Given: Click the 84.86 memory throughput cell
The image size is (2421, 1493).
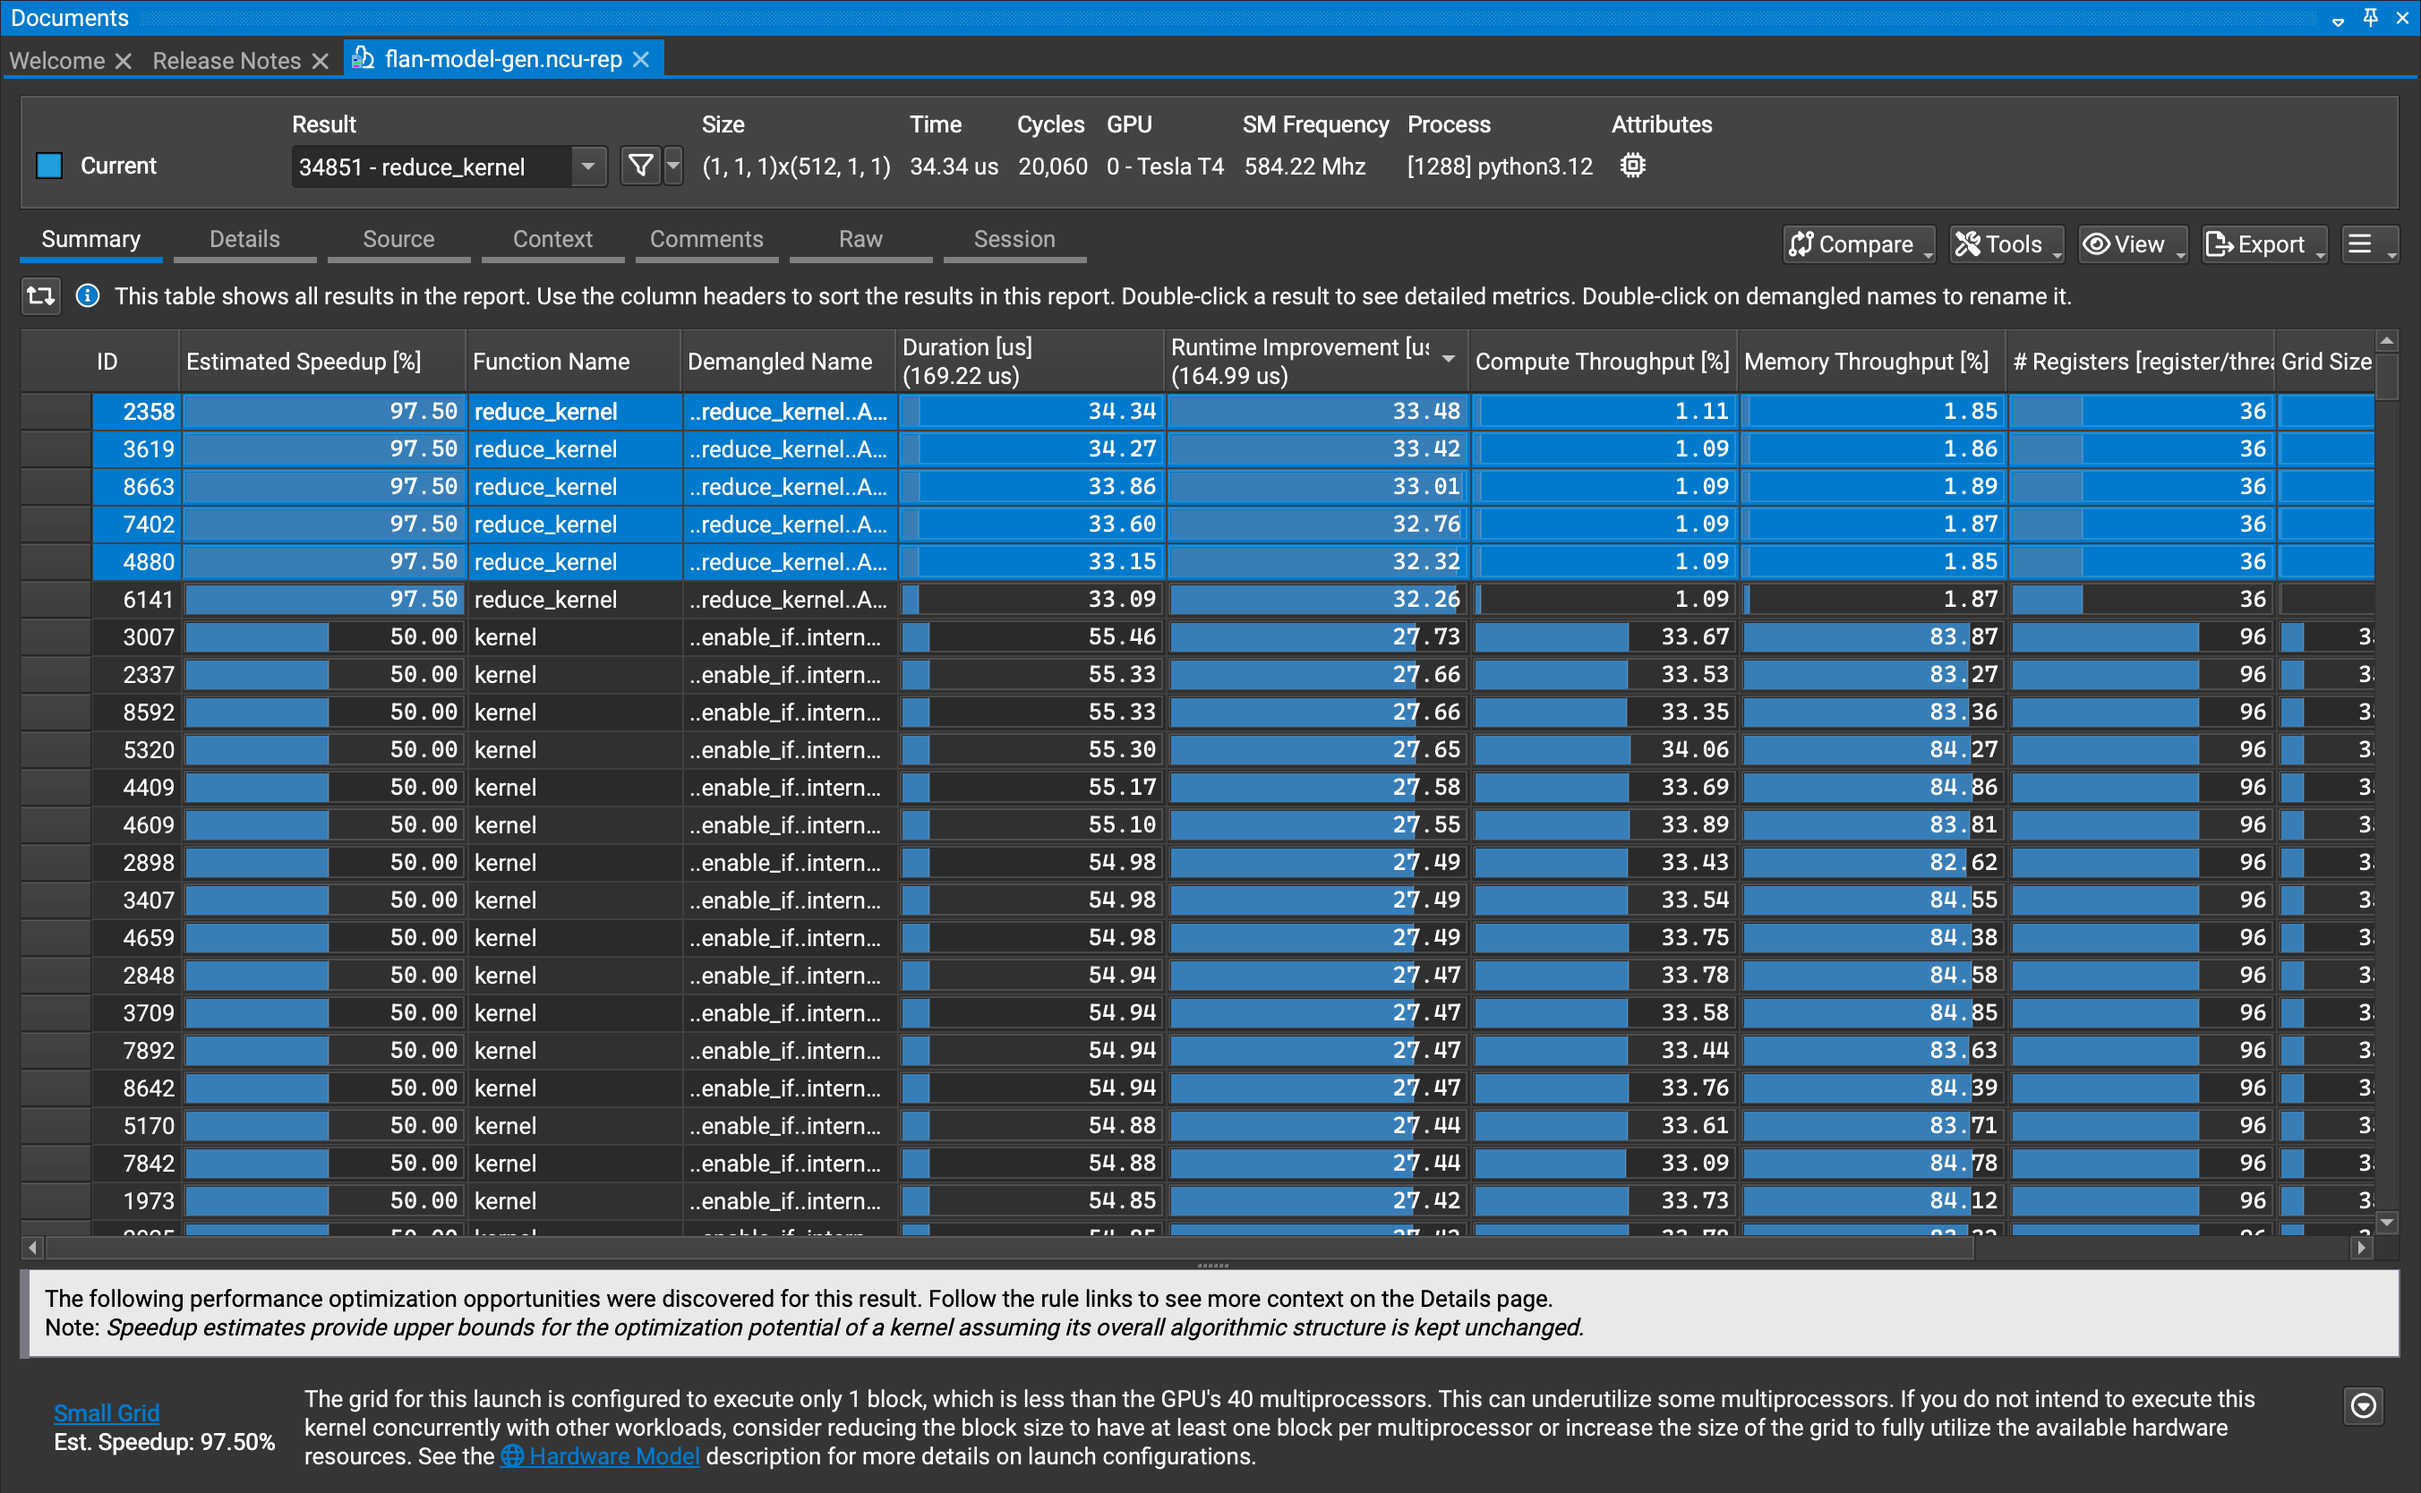Looking at the screenshot, I should coord(1872,787).
